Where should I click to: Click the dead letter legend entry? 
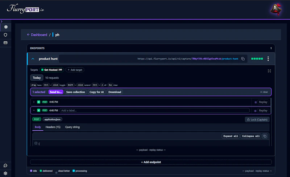[62, 171]
